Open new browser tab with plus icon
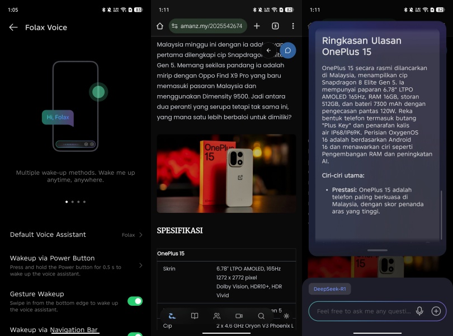 tap(257, 26)
